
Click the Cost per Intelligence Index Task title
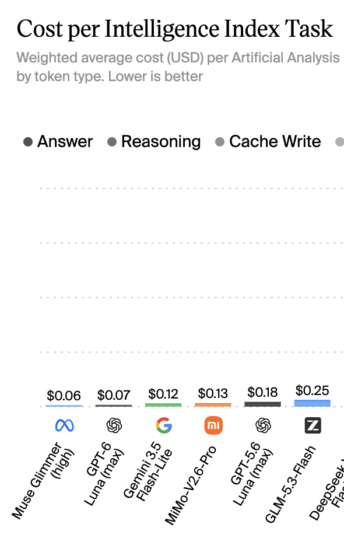coord(175,29)
